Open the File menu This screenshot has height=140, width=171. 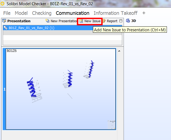7,13
